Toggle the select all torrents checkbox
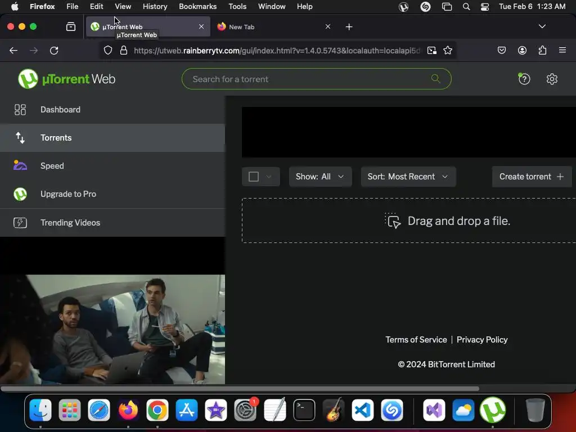The width and height of the screenshot is (576, 432). point(254,177)
